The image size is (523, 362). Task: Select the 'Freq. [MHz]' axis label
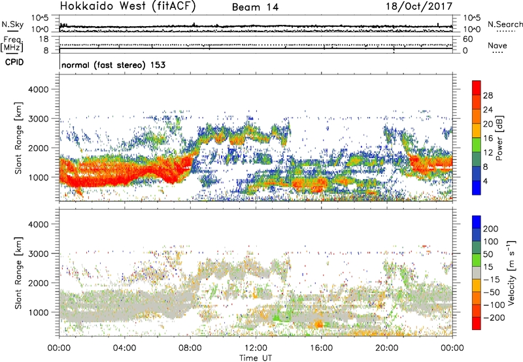coord(12,44)
